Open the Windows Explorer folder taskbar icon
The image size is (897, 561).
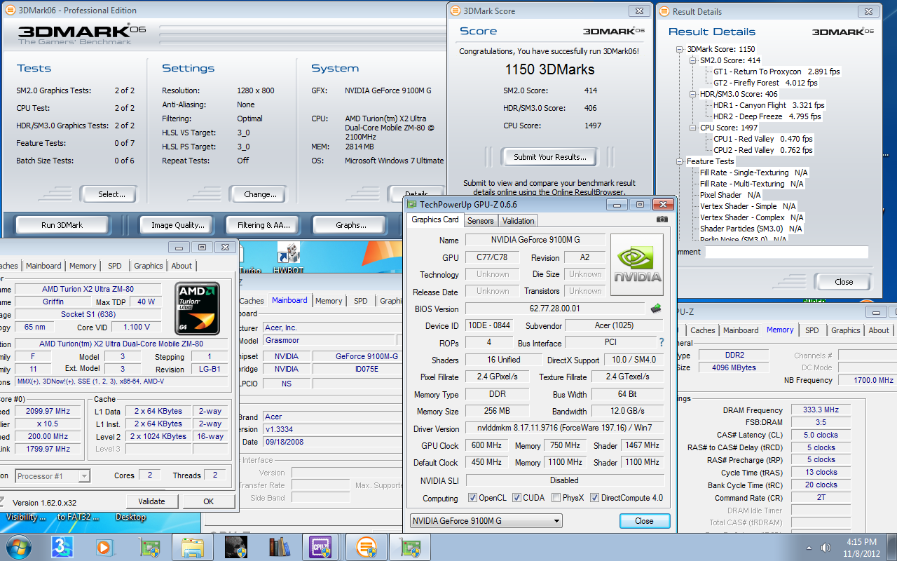(x=192, y=547)
